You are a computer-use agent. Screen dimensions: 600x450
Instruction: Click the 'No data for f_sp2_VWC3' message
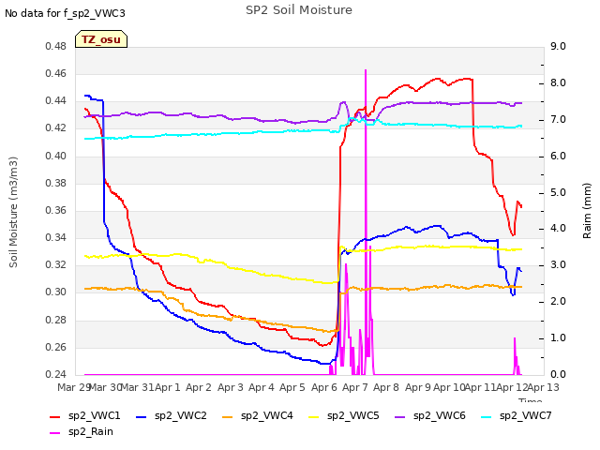65,13
